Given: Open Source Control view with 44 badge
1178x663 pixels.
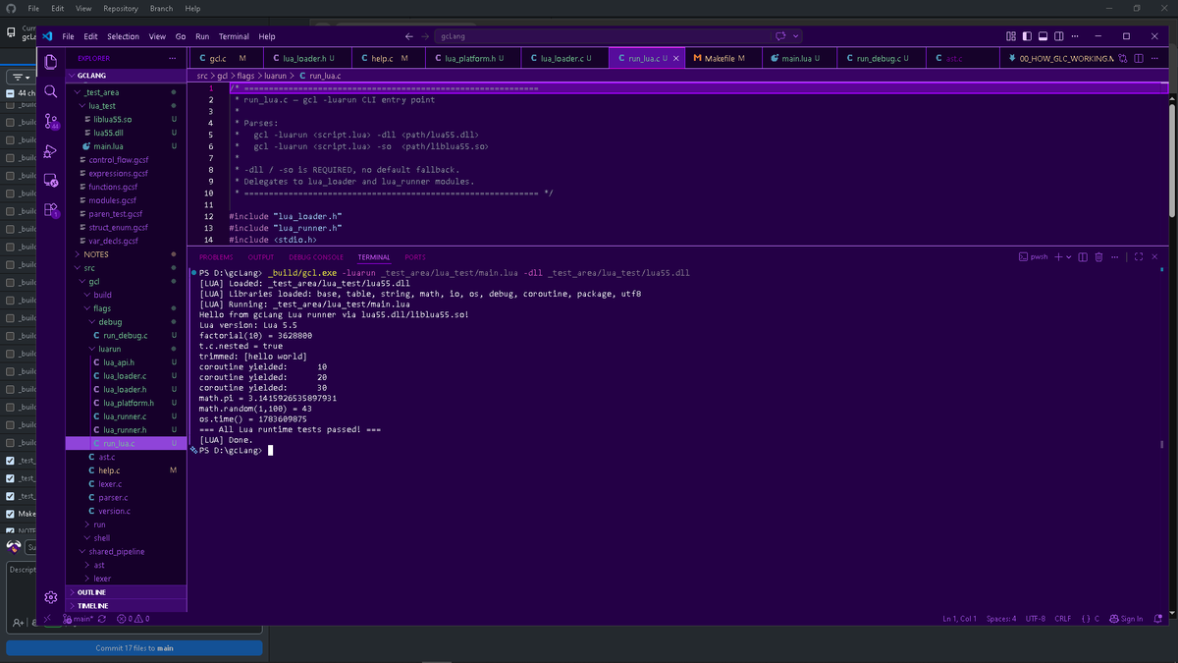Looking at the screenshot, I should pos(51,122).
